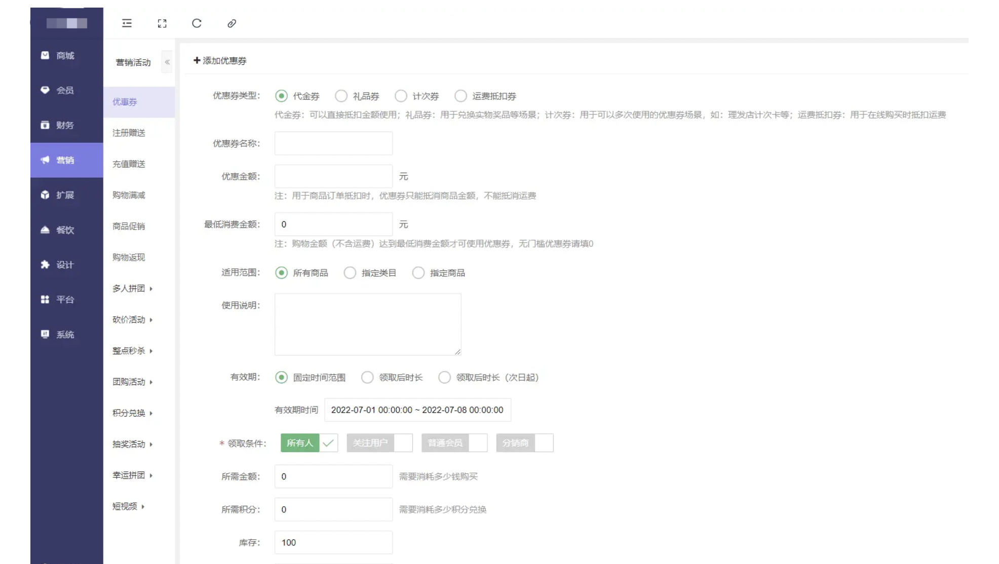Select 计次券 coupon type
This screenshot has height=564, width=999.
pyautogui.click(x=401, y=96)
